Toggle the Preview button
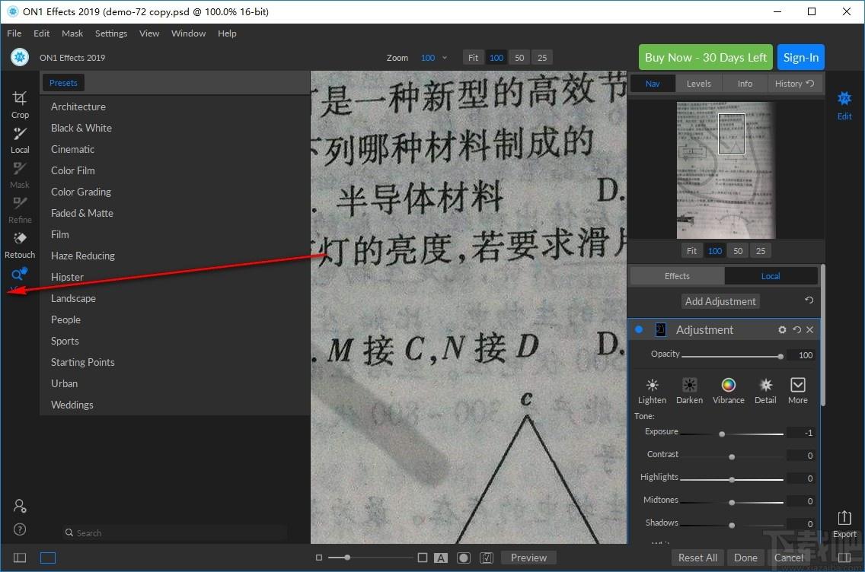Image resolution: width=865 pixels, height=572 pixels. click(x=528, y=558)
